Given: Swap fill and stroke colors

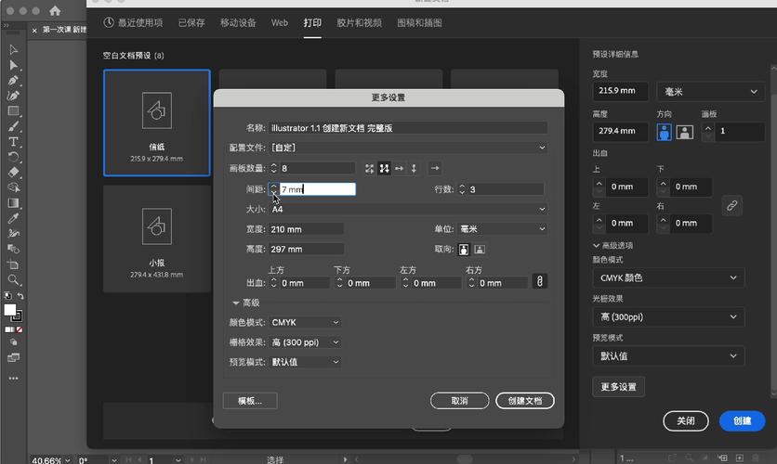Looking at the screenshot, I should point(20,296).
